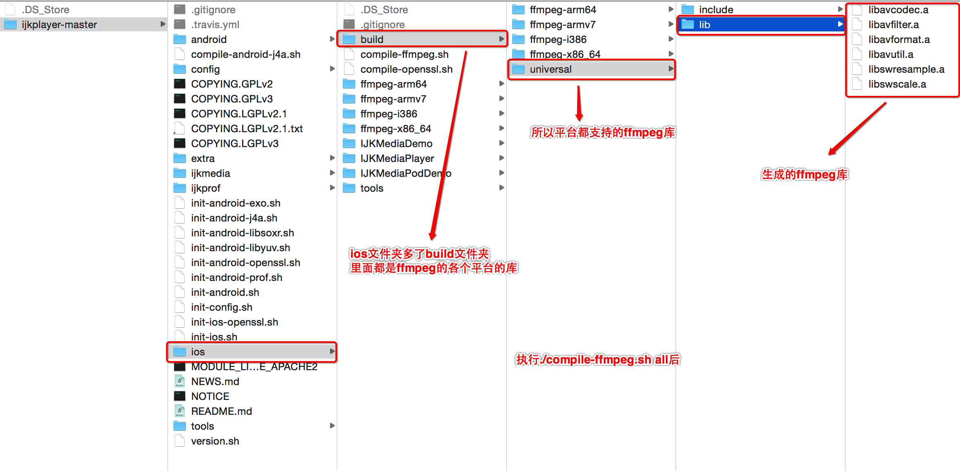Expand the lib folder disclosure arrow
The height and width of the screenshot is (471, 960).
[x=840, y=24]
